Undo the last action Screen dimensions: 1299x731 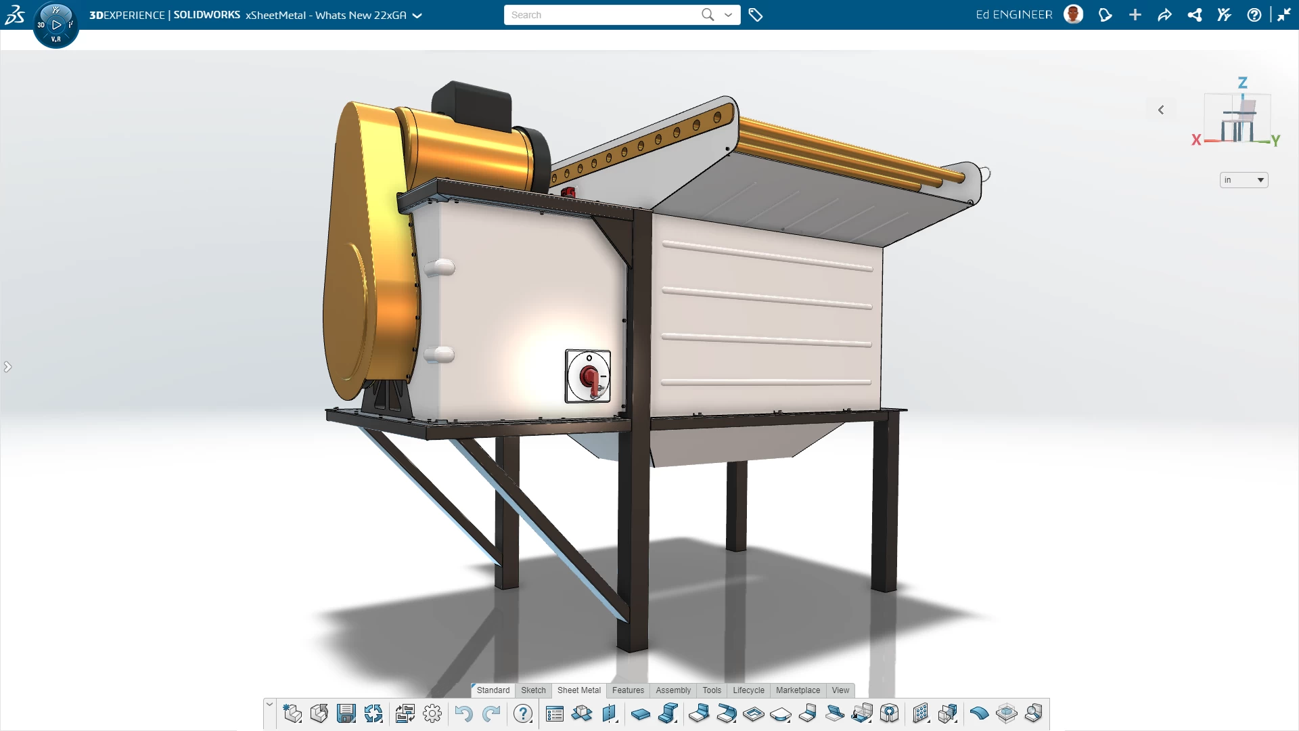pos(464,713)
